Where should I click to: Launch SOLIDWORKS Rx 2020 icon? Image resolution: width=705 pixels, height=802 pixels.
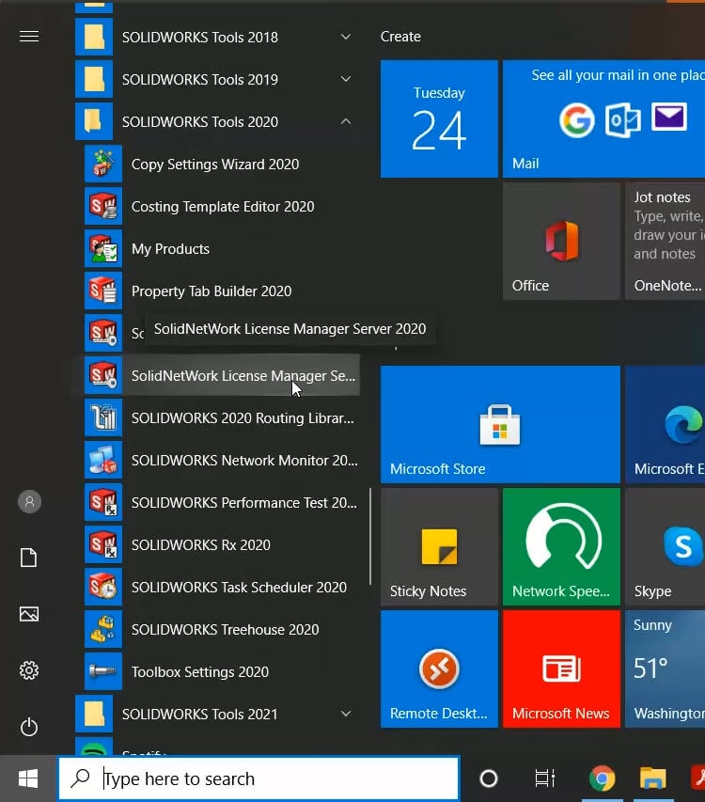click(103, 544)
